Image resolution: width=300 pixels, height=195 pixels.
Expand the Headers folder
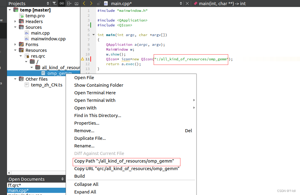15,21
